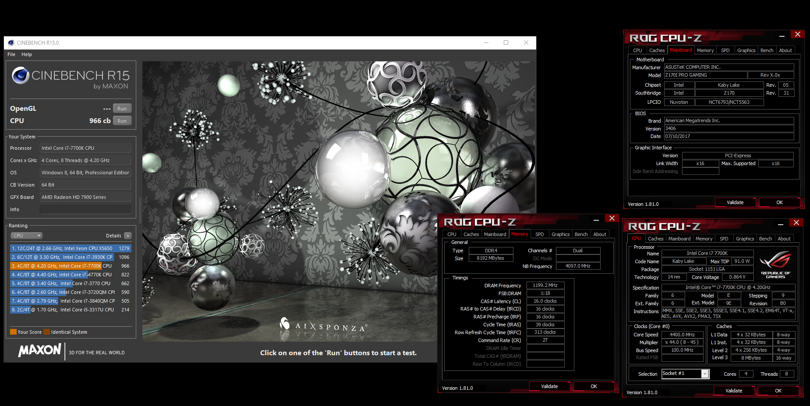Open the CPU ranking type dropdown
The height and width of the screenshot is (406, 810).
click(x=26, y=236)
